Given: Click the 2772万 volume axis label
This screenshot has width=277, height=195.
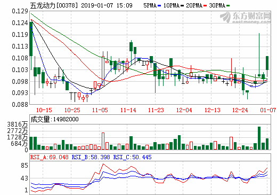Looking at the screenshot, I should point(18,131).
